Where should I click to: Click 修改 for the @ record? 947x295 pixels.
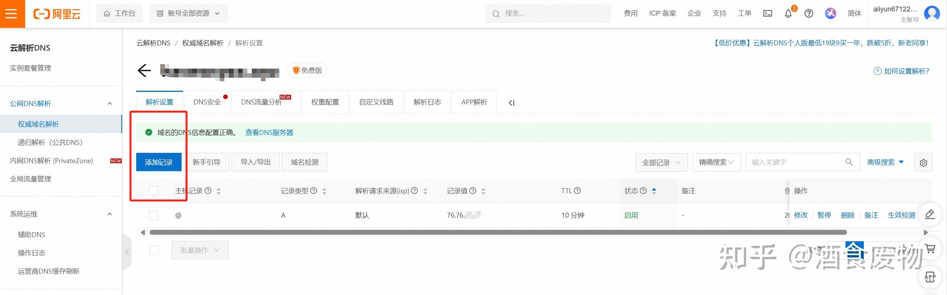[x=801, y=215]
